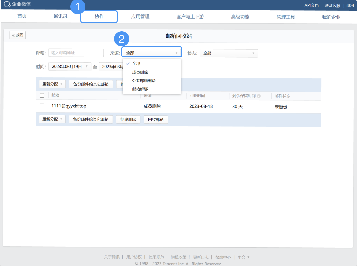Click the 备份邮件给其它邮箱 button
The image size is (357, 266).
[91, 84]
